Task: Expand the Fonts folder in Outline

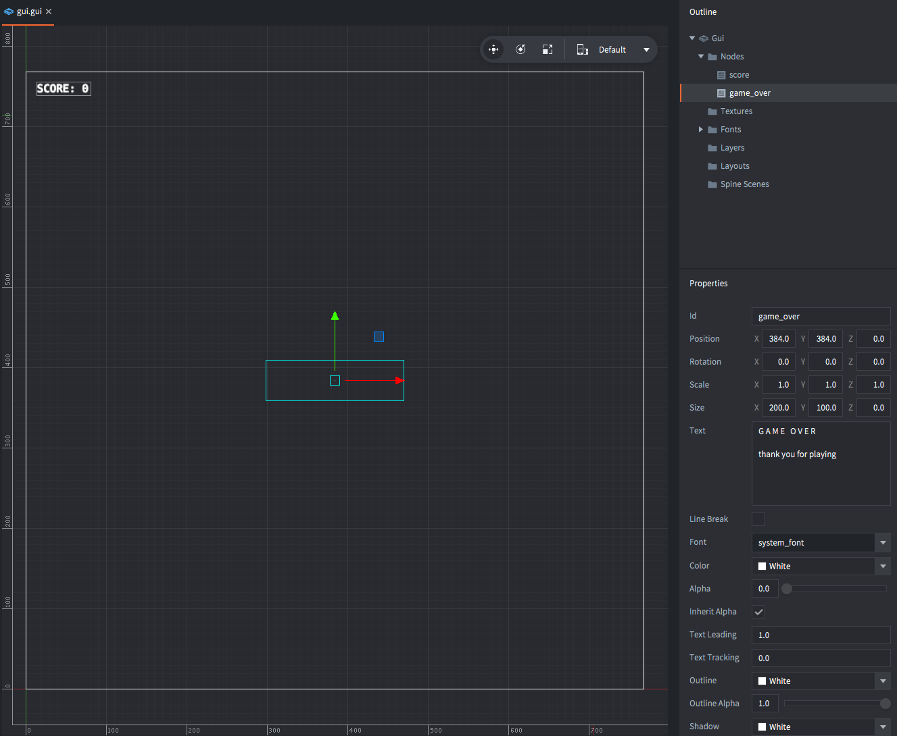Action: click(701, 130)
